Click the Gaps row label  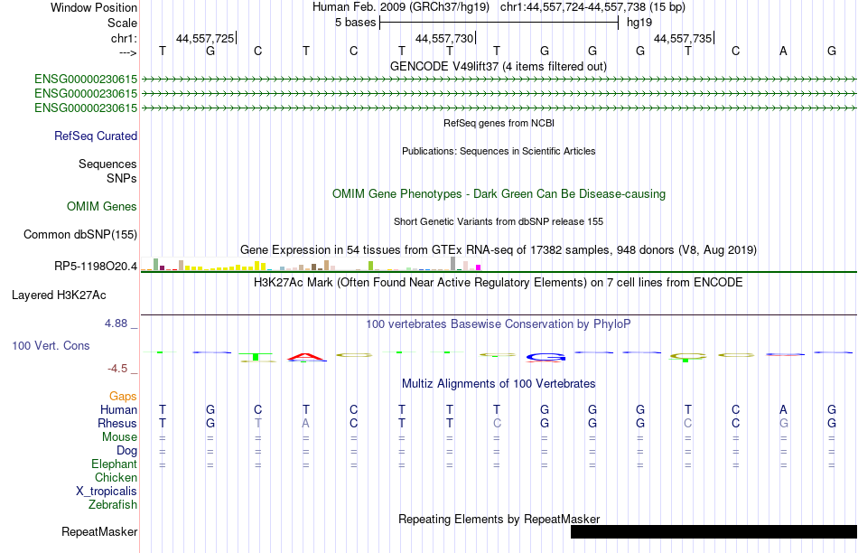pos(123,397)
